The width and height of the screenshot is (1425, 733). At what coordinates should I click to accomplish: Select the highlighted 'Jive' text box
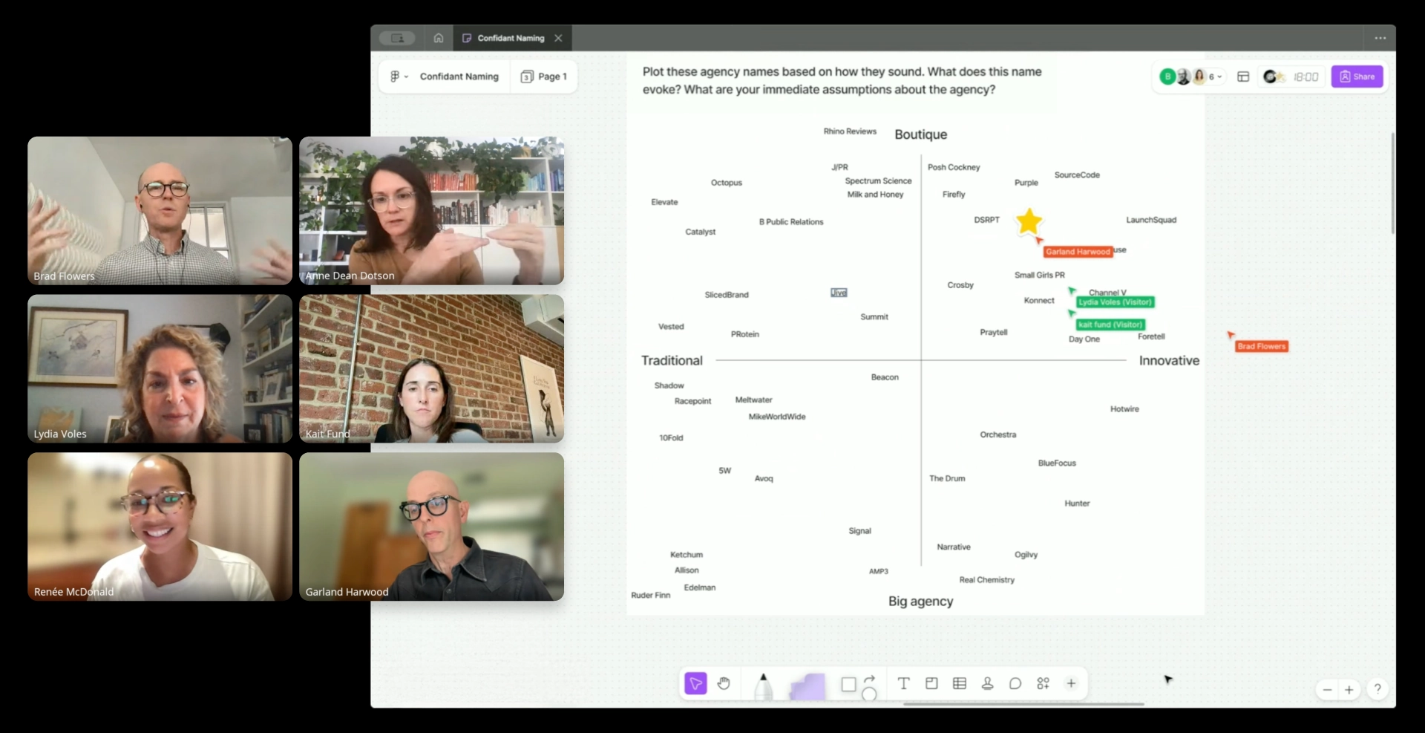click(x=839, y=293)
